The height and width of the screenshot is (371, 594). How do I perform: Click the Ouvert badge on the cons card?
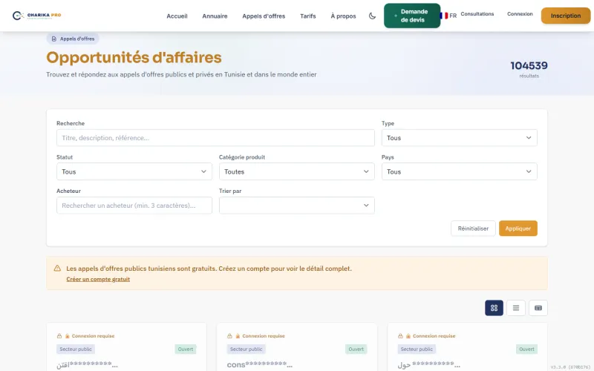(356, 349)
